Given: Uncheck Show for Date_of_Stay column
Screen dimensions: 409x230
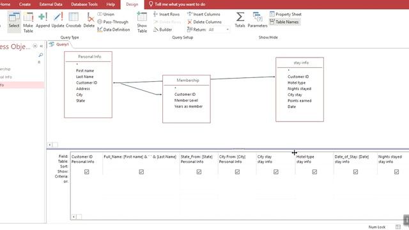Looking at the screenshot, I should point(355,172).
